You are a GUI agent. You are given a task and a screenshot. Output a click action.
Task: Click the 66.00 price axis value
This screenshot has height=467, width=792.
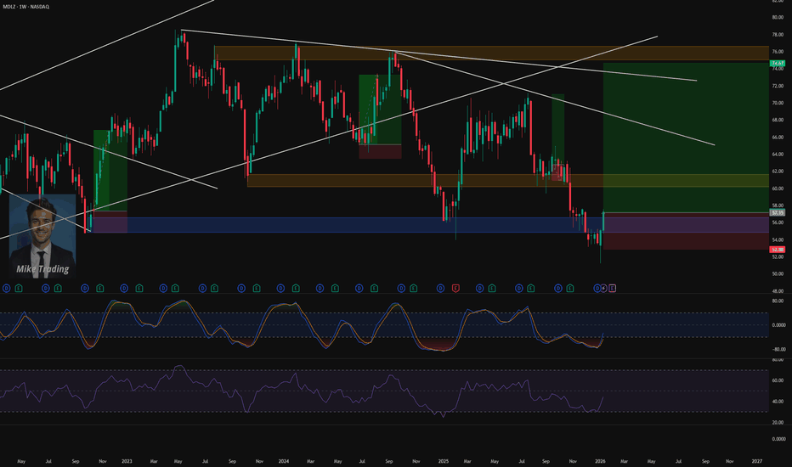pyautogui.click(x=778, y=138)
